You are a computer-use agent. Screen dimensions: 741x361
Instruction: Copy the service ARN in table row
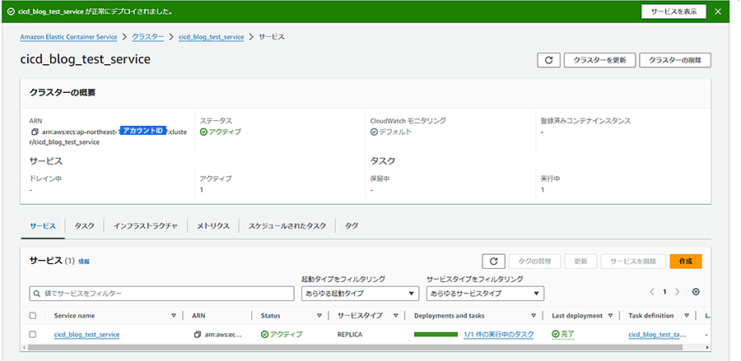198,335
